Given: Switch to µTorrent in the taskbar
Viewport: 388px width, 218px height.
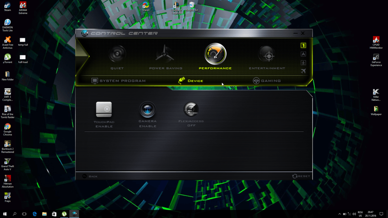Looking at the screenshot, I should [x=64, y=214].
